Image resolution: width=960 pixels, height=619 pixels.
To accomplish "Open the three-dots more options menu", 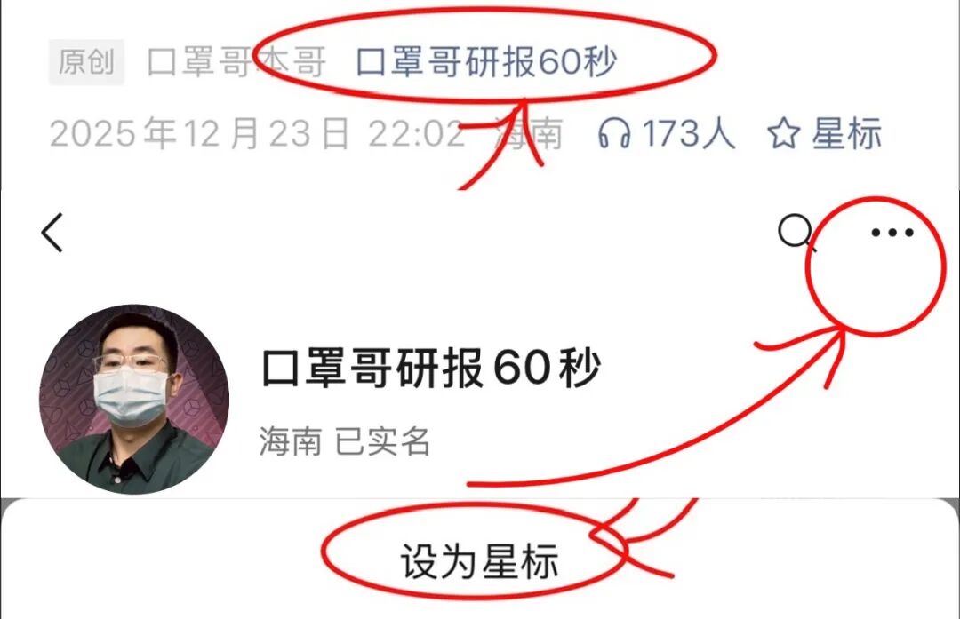I will 892,233.
